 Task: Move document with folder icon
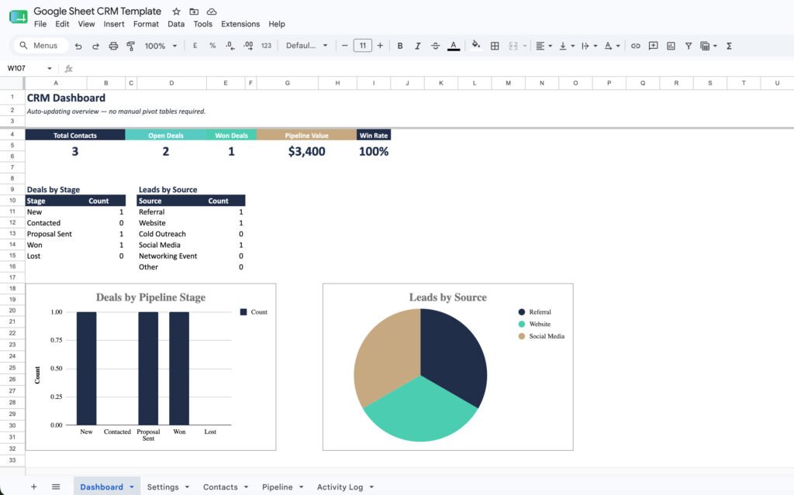[194, 11]
